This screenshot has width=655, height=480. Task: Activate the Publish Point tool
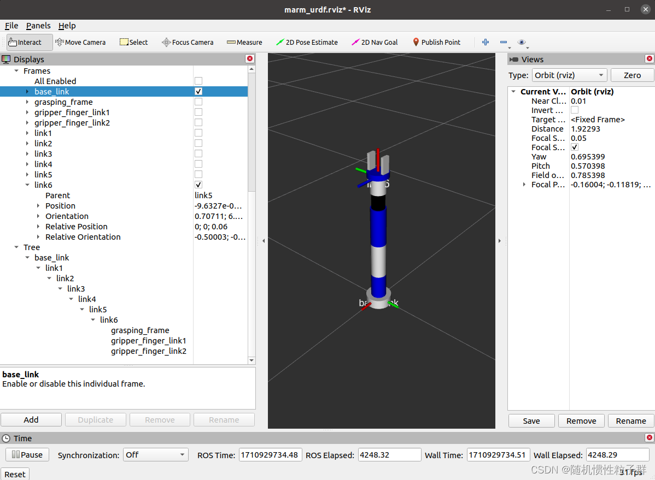(x=436, y=42)
